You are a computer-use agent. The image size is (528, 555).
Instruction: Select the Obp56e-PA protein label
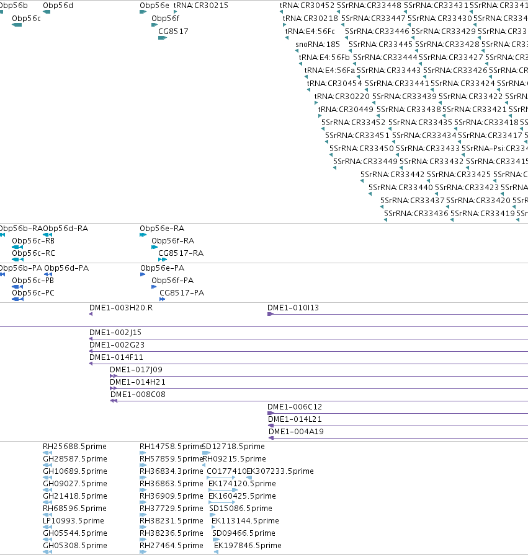[x=163, y=268]
